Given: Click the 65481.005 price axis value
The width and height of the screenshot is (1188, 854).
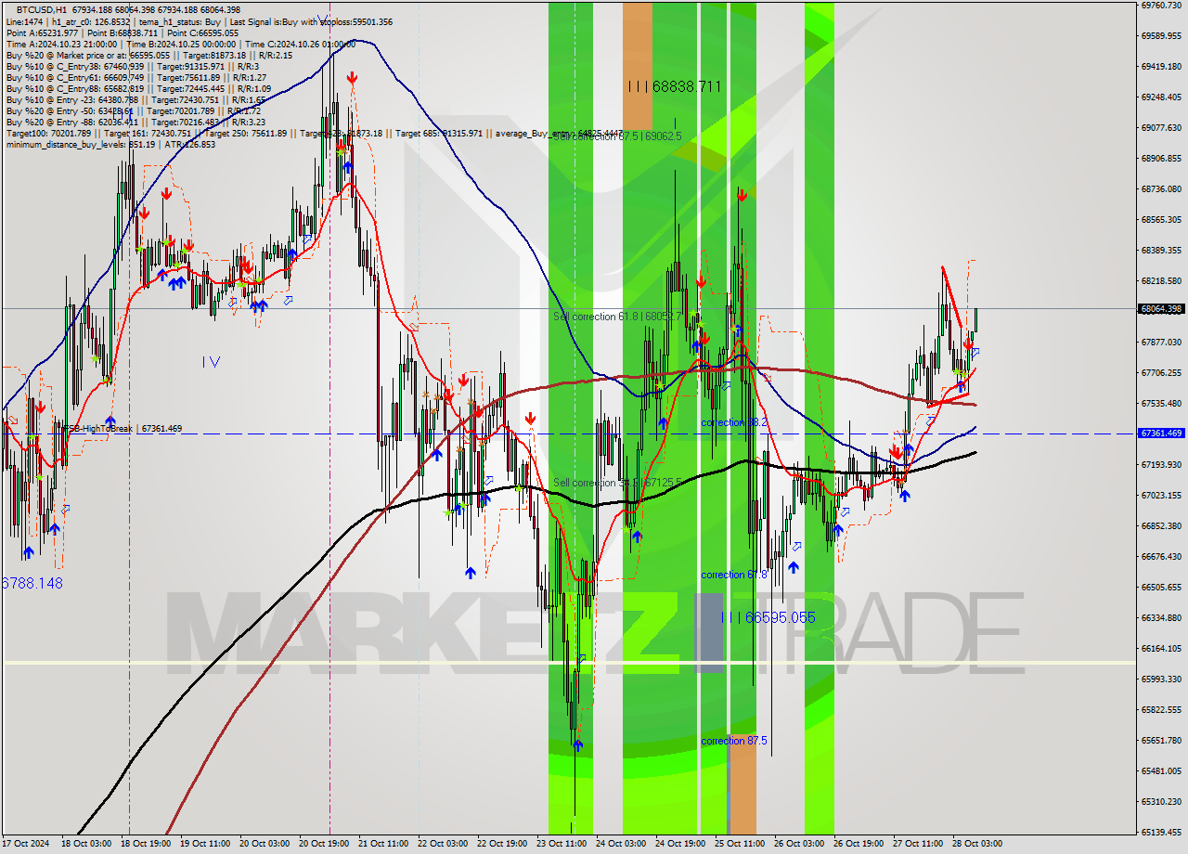Looking at the screenshot, I should [1160, 771].
